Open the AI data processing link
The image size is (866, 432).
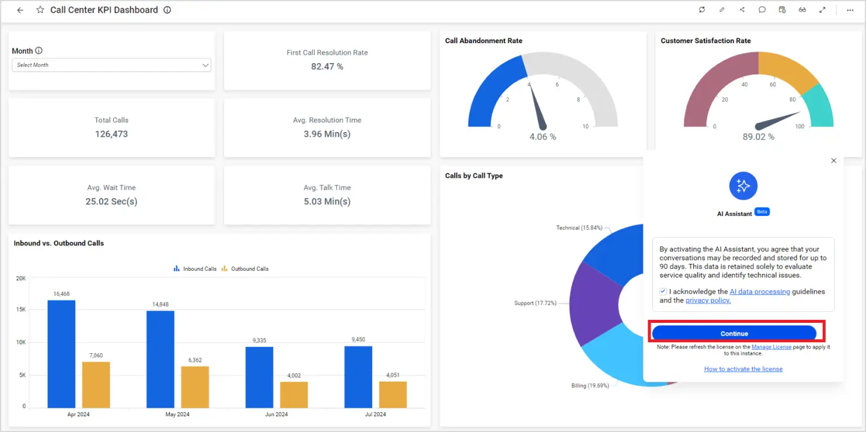pyautogui.click(x=760, y=291)
